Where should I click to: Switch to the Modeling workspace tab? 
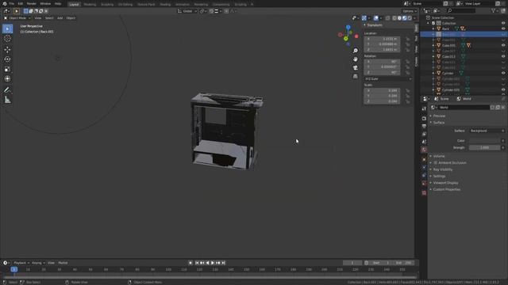click(x=90, y=5)
